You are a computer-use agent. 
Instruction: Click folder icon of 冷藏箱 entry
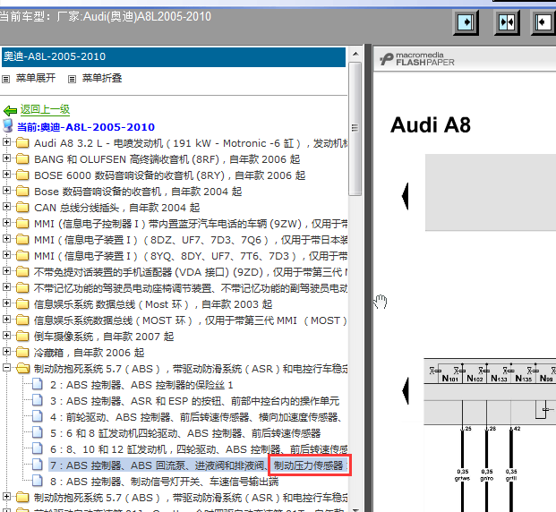pyautogui.click(x=22, y=353)
